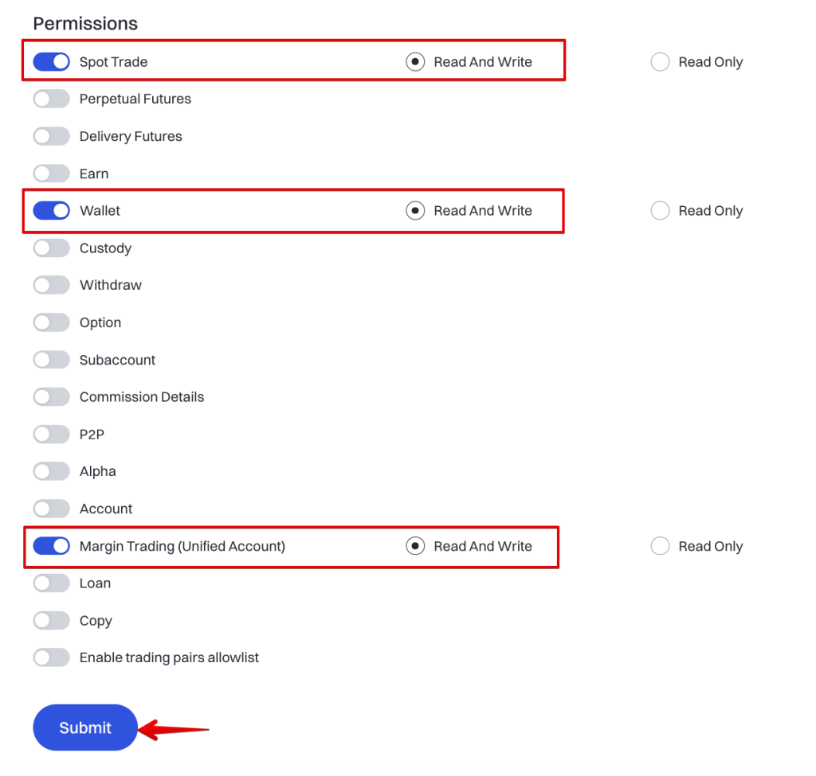The height and width of the screenshot is (776, 816).
Task: Switch on the P2P permission
Action: pyautogui.click(x=51, y=435)
